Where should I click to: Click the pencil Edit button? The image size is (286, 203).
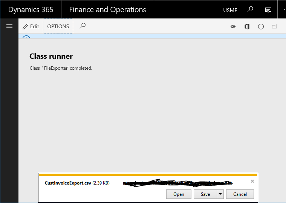click(x=31, y=26)
